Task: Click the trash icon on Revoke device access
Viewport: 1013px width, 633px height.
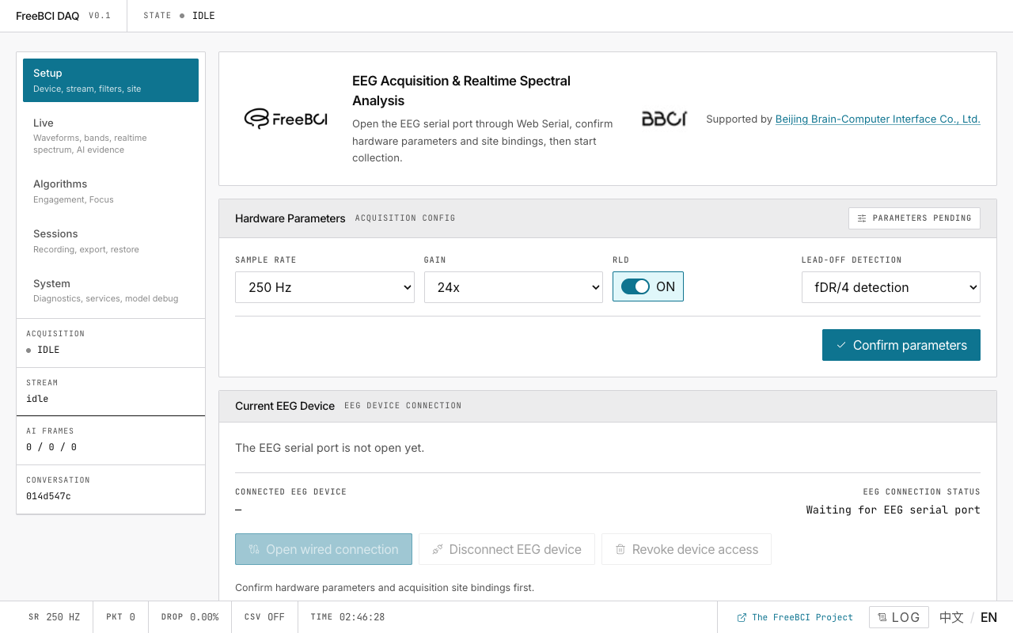Action: click(620, 549)
